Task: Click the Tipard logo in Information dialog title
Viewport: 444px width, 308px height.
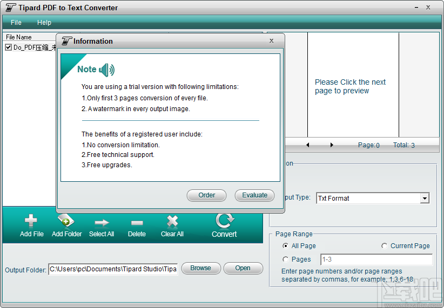Action: tap(67, 41)
